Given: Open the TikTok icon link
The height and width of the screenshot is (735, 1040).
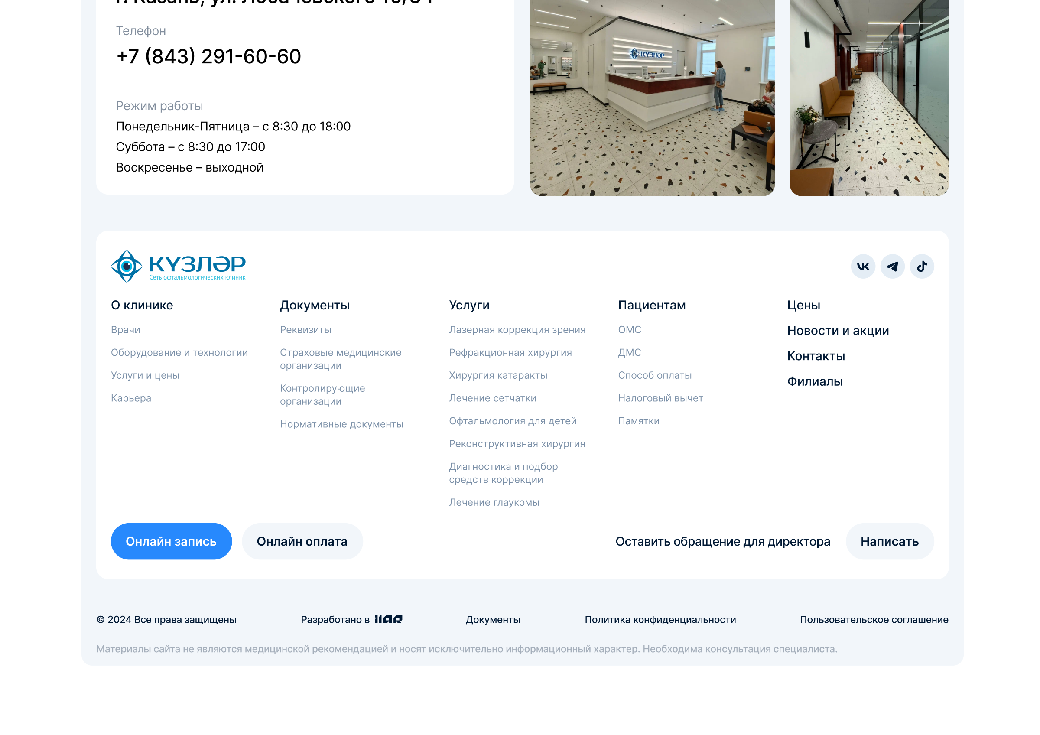Looking at the screenshot, I should click(x=921, y=266).
